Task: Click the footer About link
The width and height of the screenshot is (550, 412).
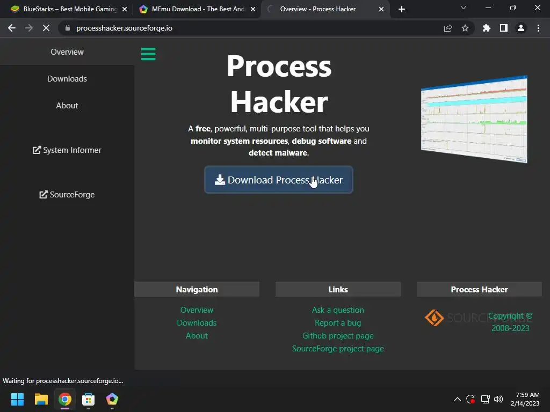Action: point(197,336)
